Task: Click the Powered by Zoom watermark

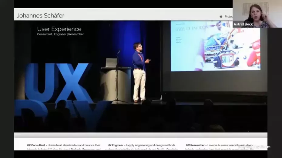Action: 254,147
